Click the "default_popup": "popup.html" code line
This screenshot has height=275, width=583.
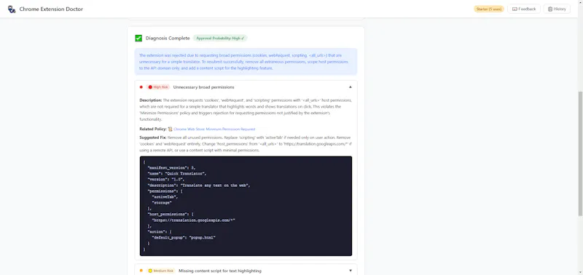coord(184,237)
